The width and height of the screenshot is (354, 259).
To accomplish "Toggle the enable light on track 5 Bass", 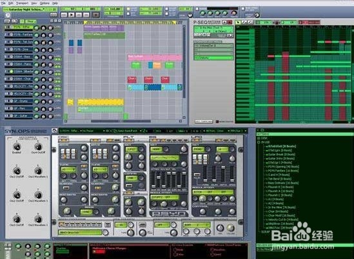I will [x=12, y=57].
